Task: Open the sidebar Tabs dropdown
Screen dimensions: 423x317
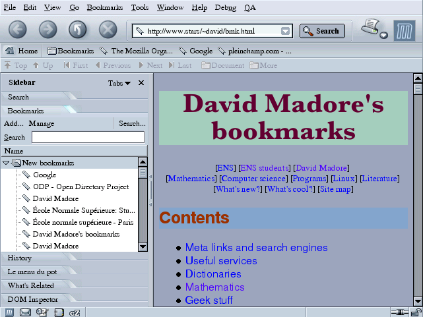Action: [x=119, y=83]
